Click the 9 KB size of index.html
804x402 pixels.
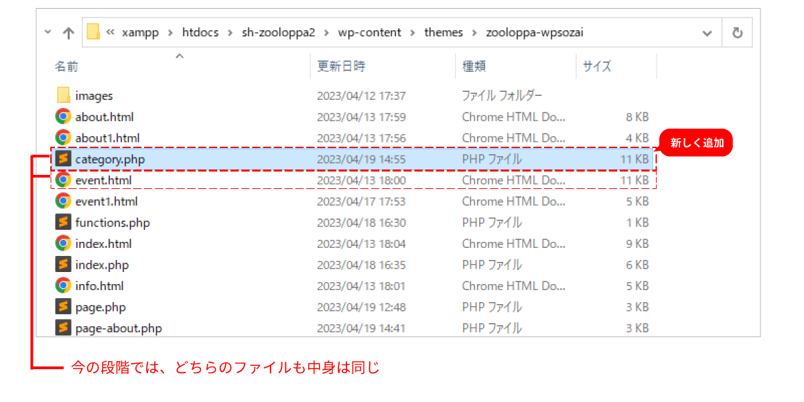point(637,243)
